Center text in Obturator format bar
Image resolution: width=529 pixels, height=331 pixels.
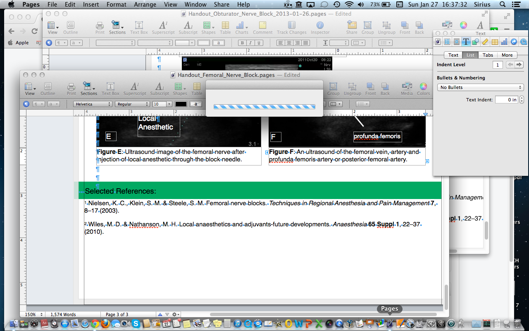[x=289, y=43]
